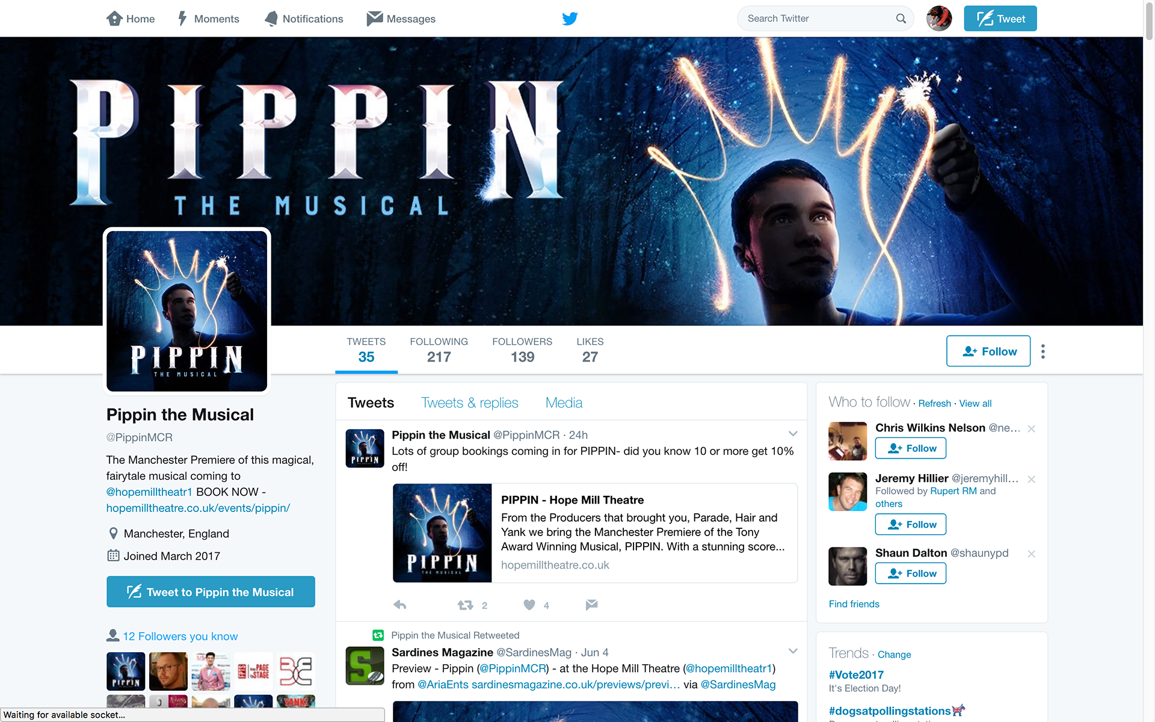This screenshot has width=1155, height=722.
Task: Refresh the Who to follow suggestions
Action: [934, 403]
